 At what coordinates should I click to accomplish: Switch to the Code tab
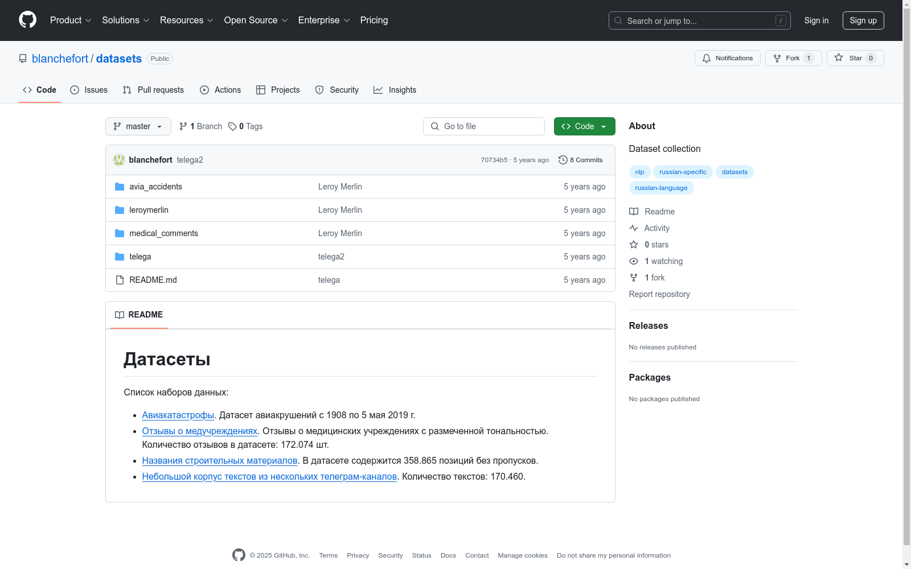tap(40, 90)
